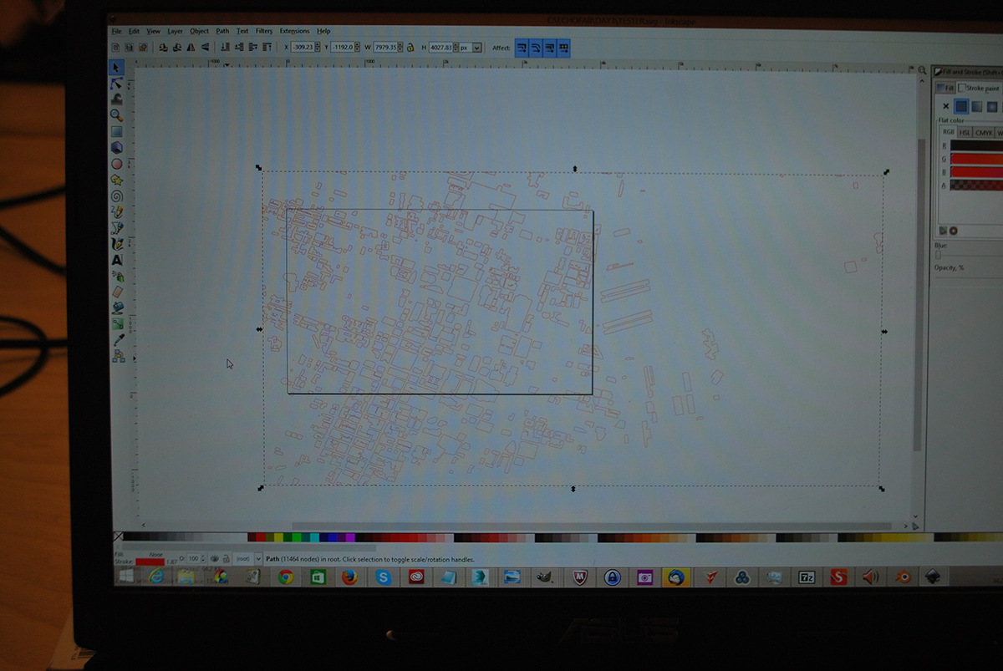Raise selection to top
Screen dimensions: 1003x671
point(267,48)
